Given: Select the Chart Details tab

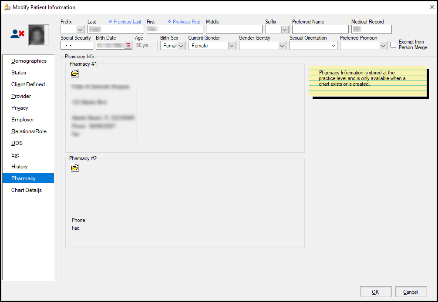Looking at the screenshot, I should (27, 190).
